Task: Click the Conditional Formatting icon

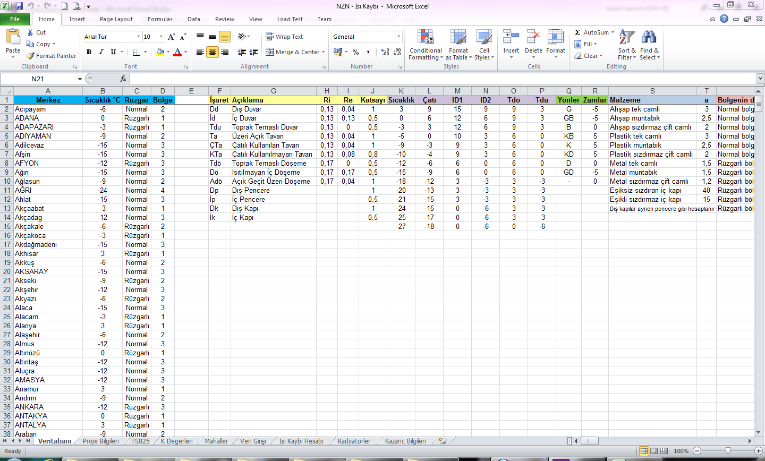Action: click(425, 37)
